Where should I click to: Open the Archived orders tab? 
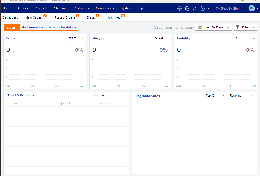tap(114, 17)
